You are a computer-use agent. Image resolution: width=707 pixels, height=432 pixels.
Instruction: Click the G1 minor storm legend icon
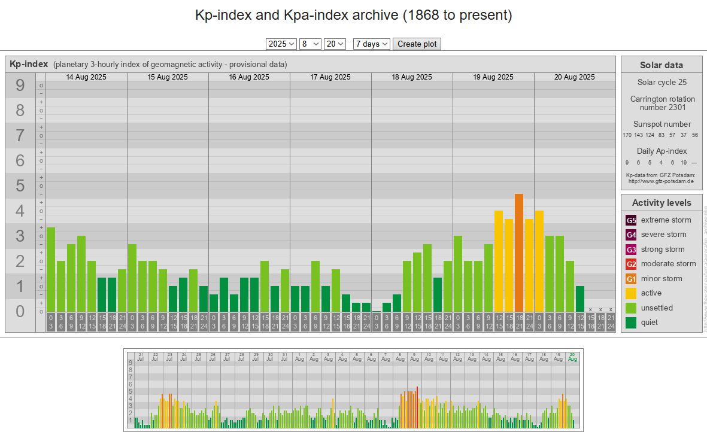click(631, 279)
